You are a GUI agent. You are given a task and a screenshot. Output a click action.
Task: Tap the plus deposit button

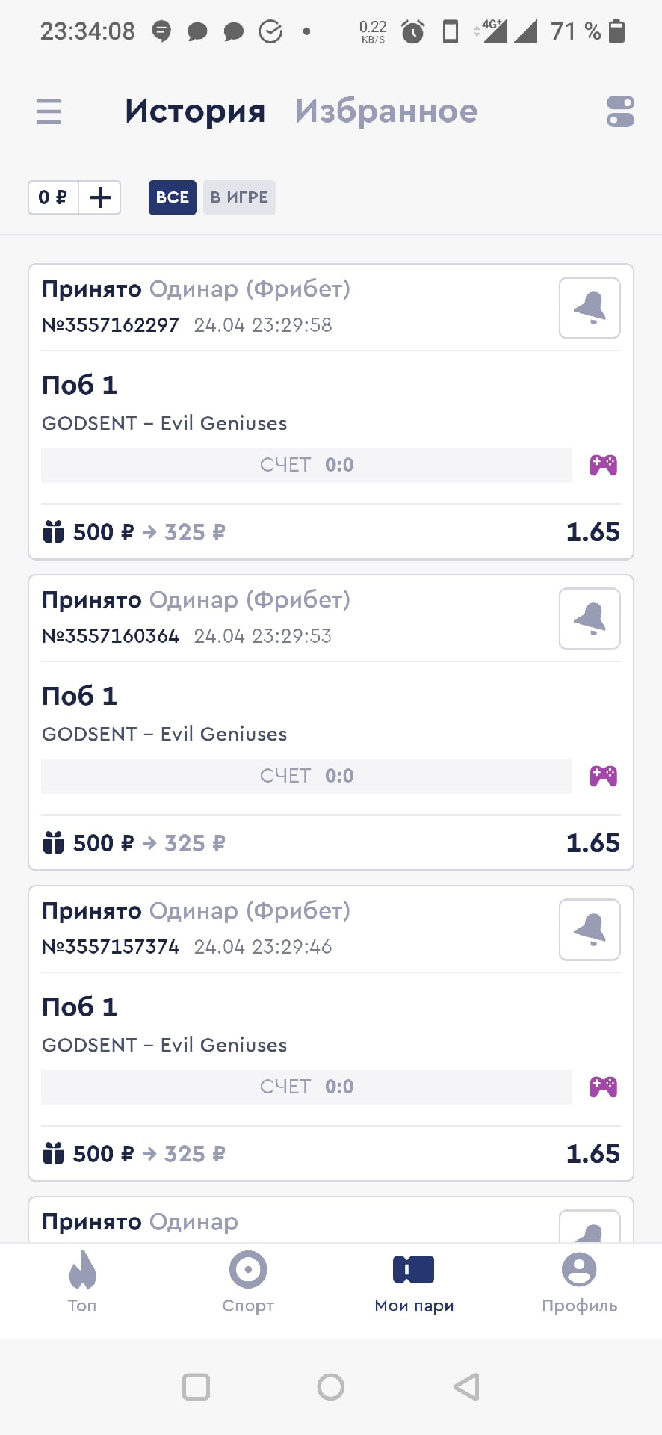[x=100, y=197]
